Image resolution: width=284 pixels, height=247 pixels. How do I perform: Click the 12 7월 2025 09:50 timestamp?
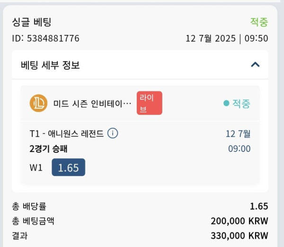[x=227, y=39]
